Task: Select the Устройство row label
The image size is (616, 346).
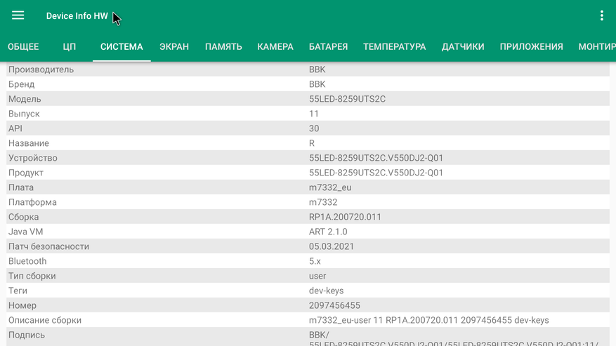Action: [x=32, y=159]
